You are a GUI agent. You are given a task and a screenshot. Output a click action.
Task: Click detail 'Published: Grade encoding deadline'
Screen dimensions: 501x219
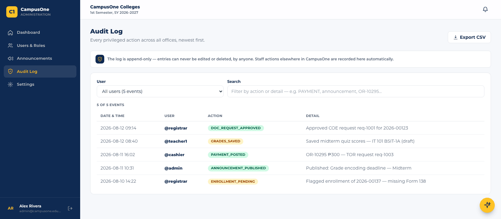pyautogui.click(x=359, y=168)
